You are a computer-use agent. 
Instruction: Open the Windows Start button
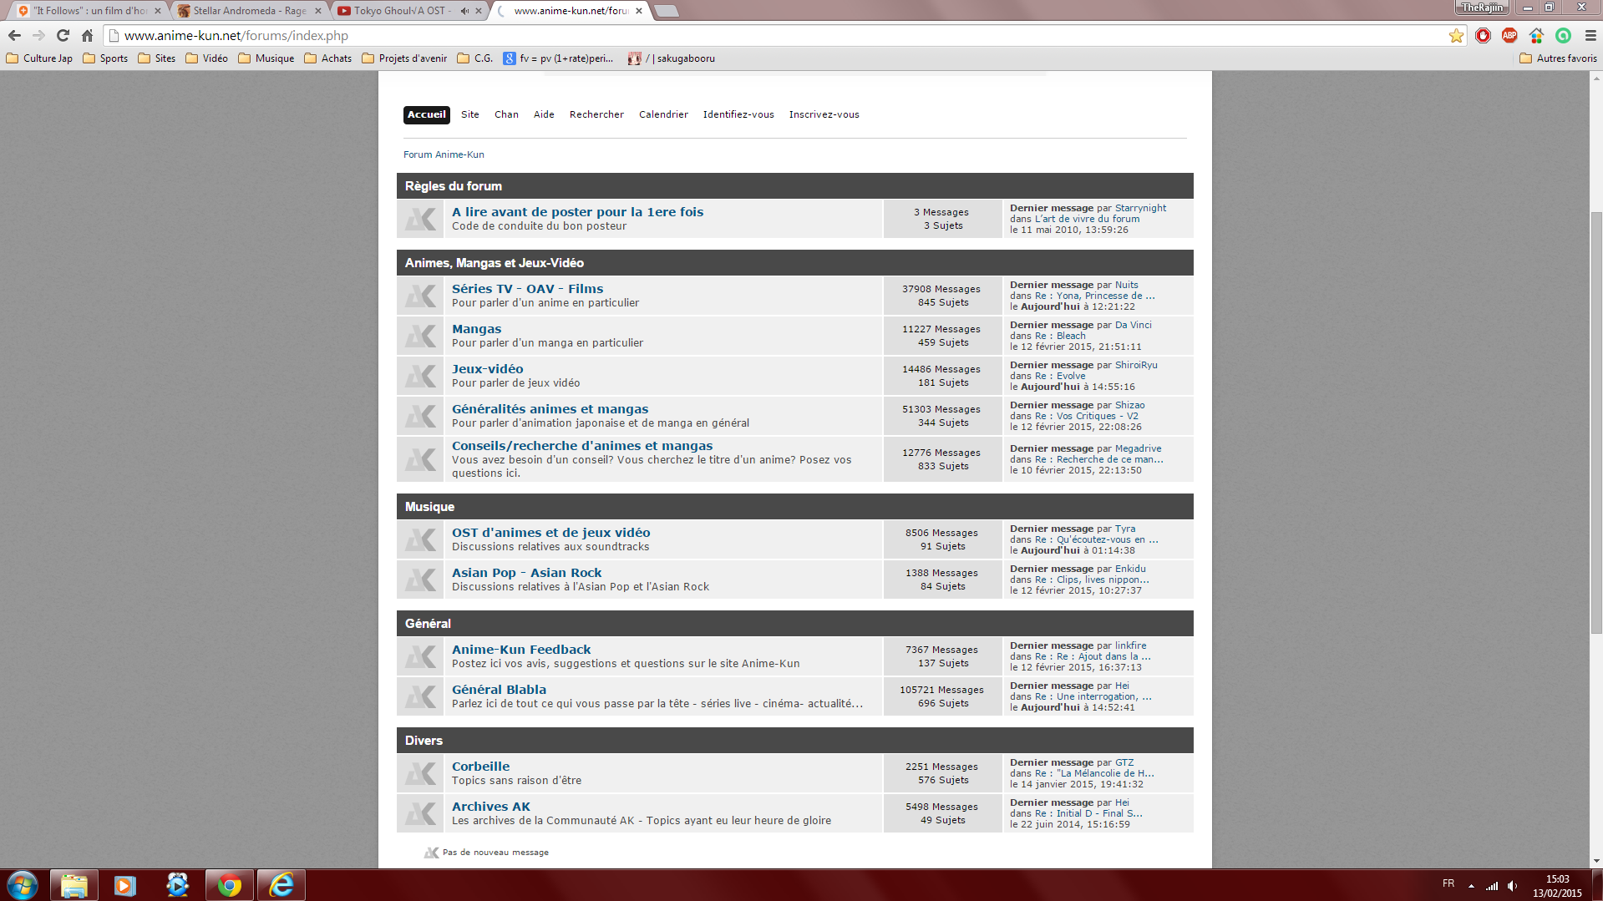(23, 885)
